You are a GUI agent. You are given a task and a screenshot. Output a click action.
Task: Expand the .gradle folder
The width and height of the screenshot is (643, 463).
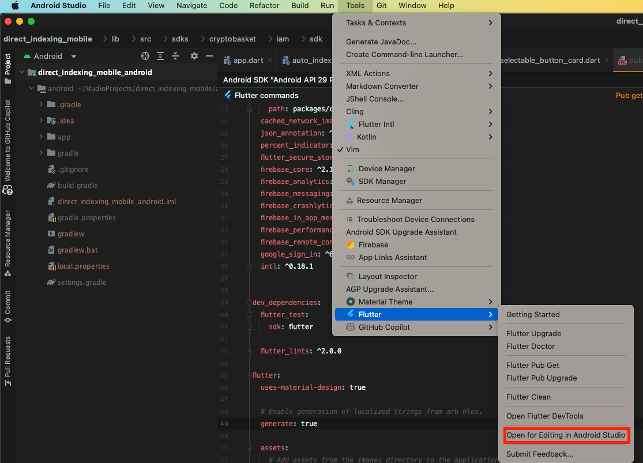tap(41, 104)
